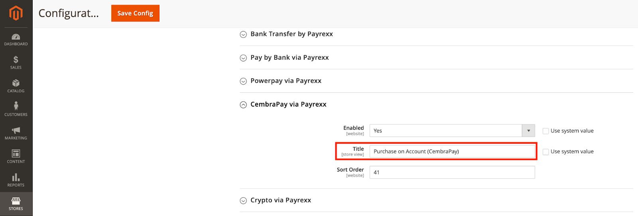Open the Enabled Yes dropdown
Screen dimensions: 638x216
tap(452, 130)
